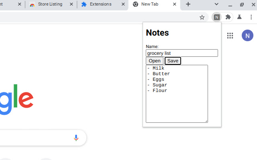The height and width of the screenshot is (160, 257).
Task: Open Chrome three-dot menu
Action: pos(251,17)
